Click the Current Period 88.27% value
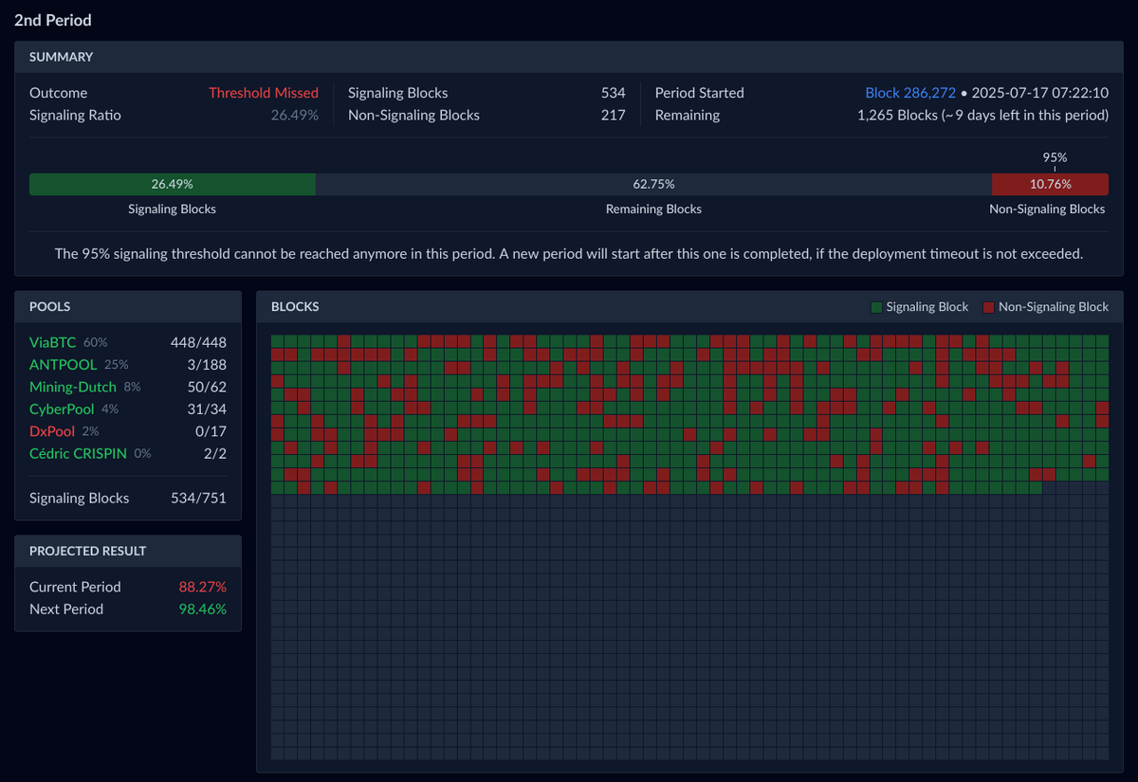This screenshot has width=1138, height=782. point(202,587)
